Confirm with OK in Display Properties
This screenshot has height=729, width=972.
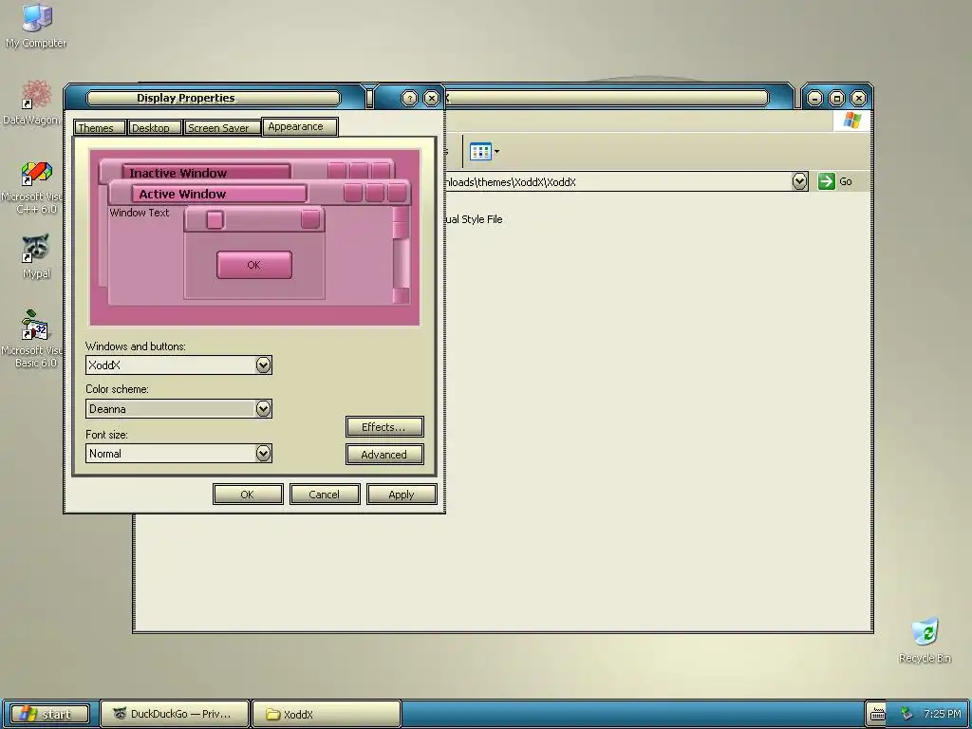pos(248,494)
